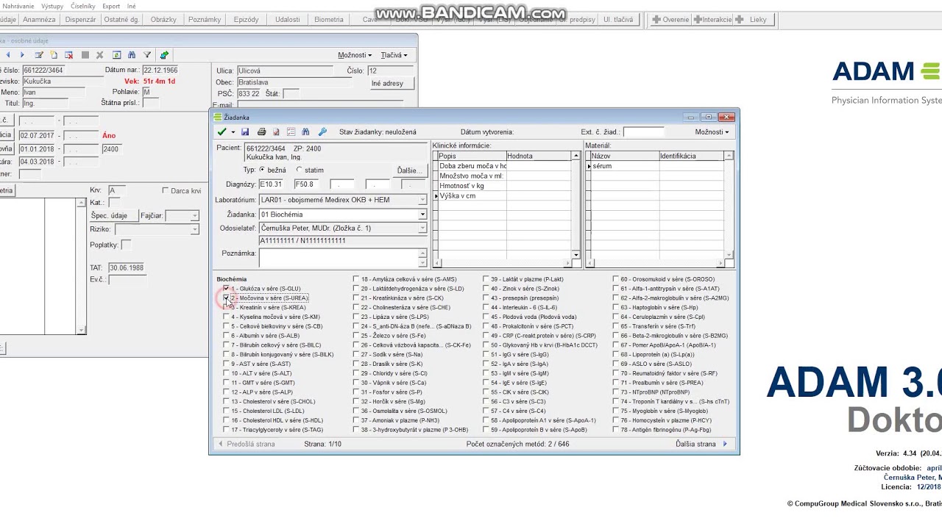Delete the patient record with the red X page icon
The image size is (942, 529).
[68, 55]
